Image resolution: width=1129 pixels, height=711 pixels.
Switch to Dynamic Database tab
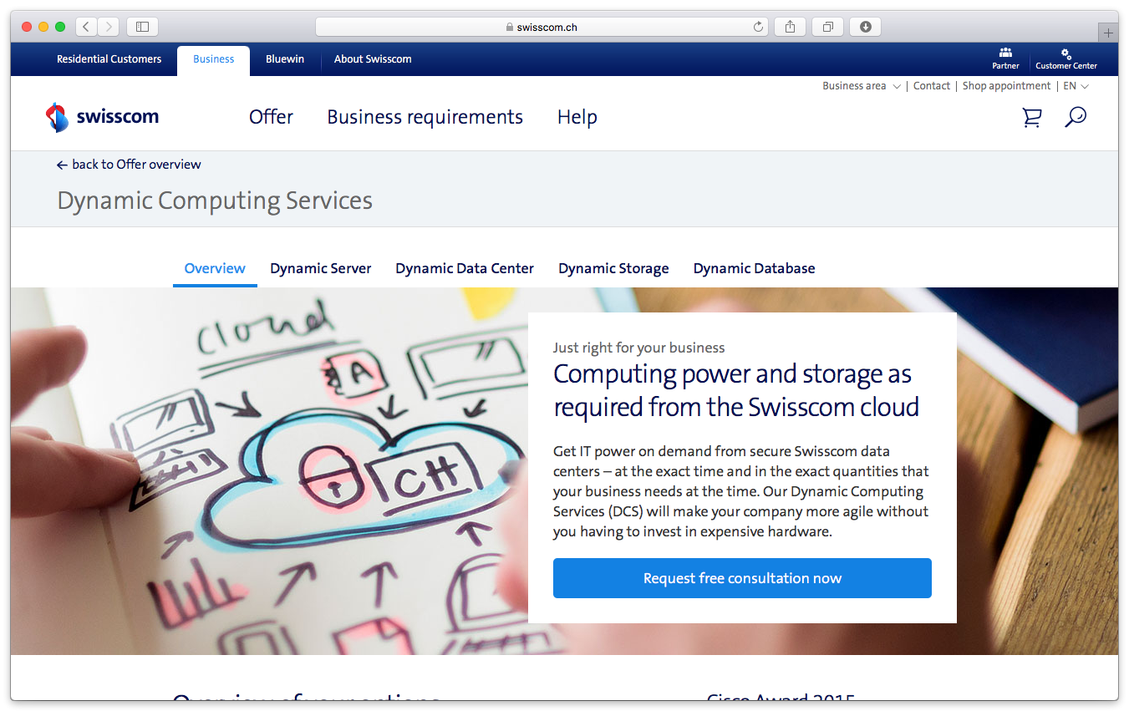754,268
